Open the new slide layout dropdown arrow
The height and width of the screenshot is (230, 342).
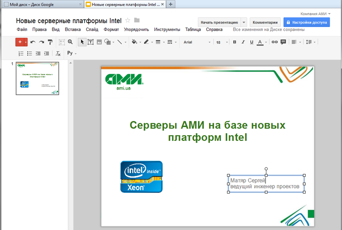(x=26, y=42)
